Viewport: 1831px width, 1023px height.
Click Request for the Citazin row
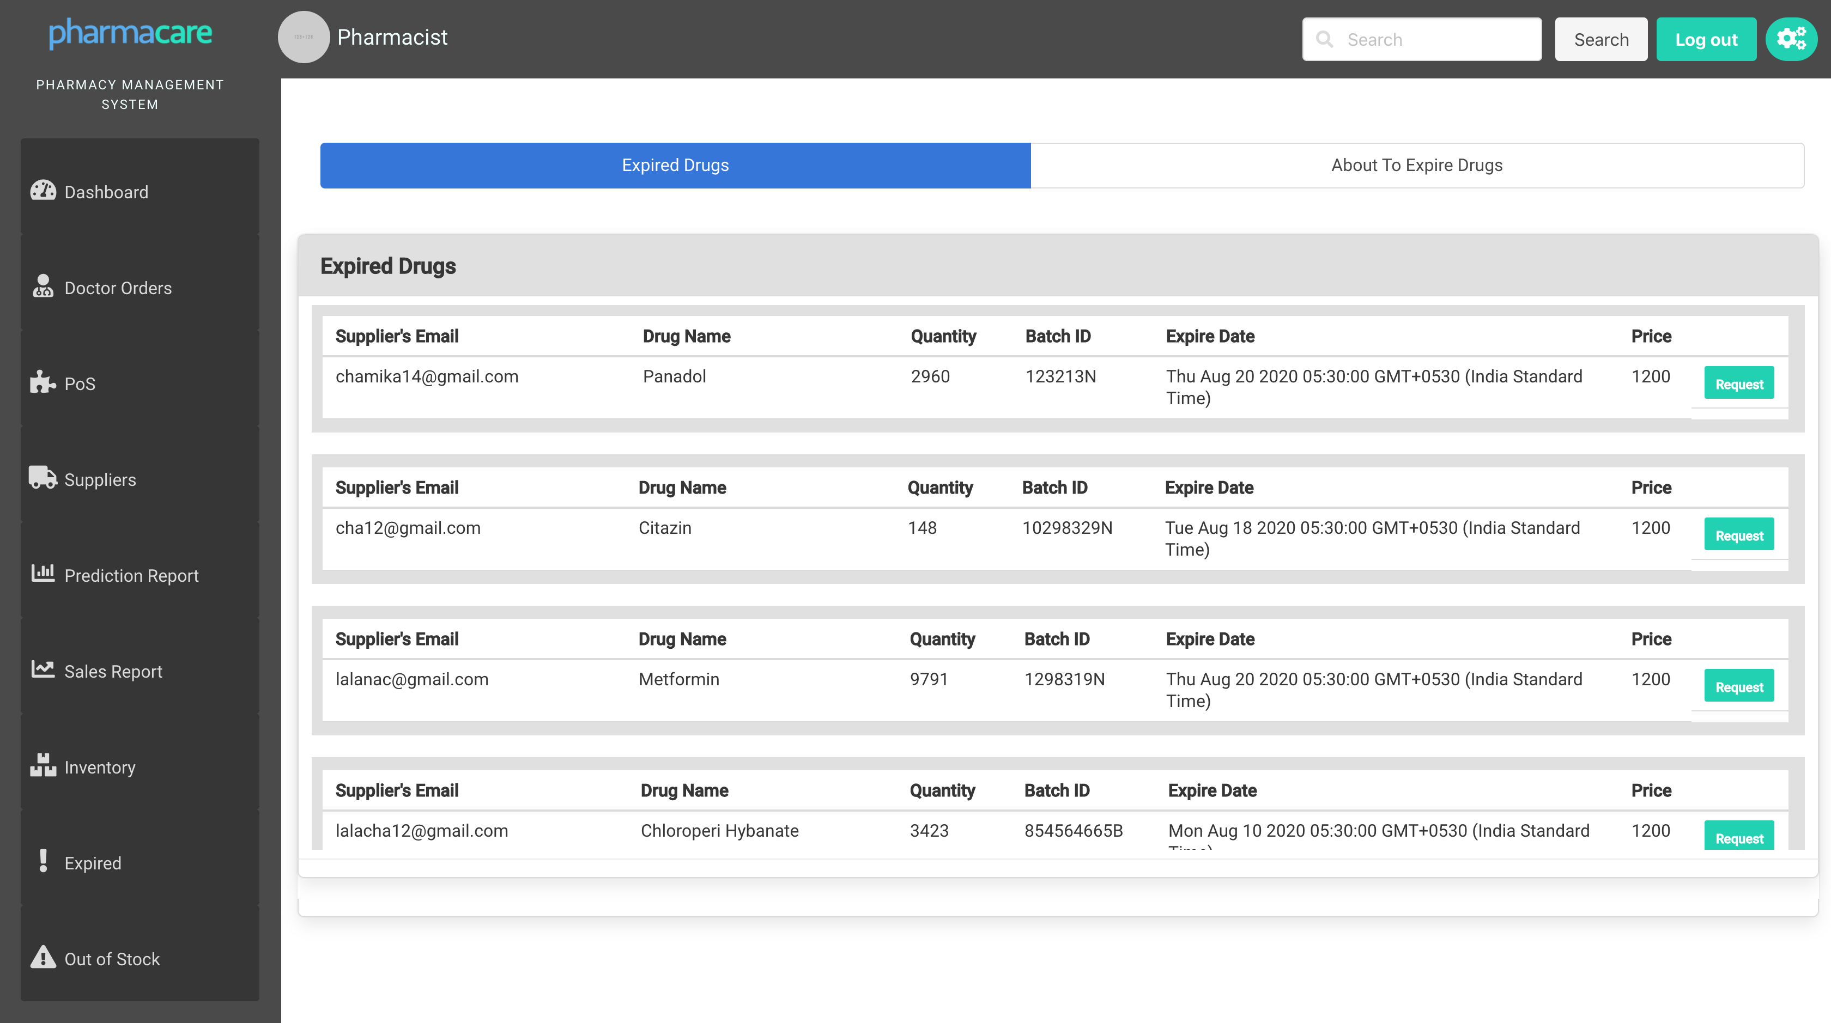pos(1738,535)
